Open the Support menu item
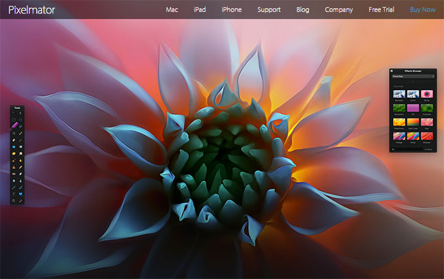 tap(269, 10)
